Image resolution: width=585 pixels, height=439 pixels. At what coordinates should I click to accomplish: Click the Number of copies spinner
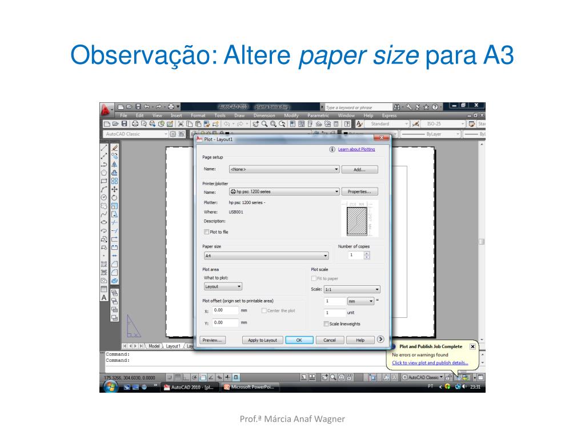(367, 256)
